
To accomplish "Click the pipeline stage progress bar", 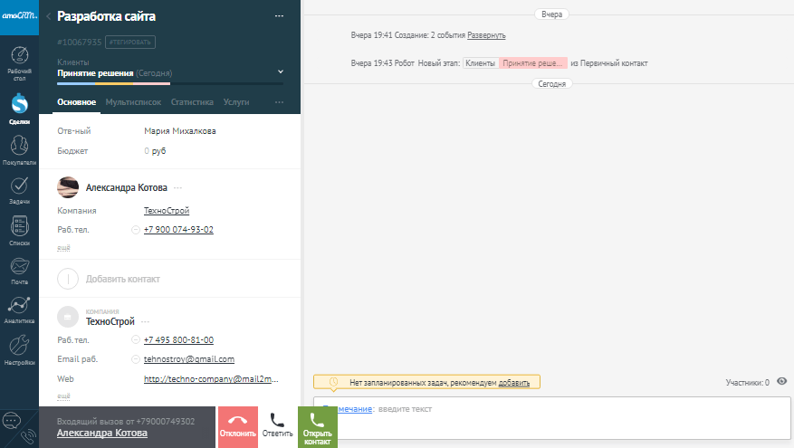I will coord(170,83).
